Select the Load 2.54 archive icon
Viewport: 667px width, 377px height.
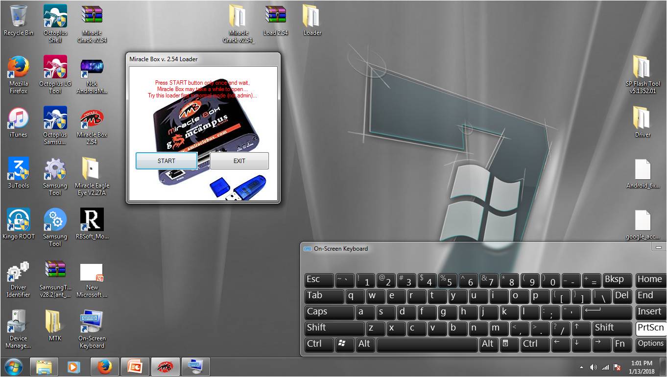tap(276, 21)
